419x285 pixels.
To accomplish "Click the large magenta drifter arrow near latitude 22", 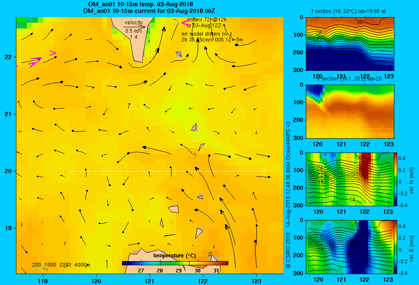I will [x=36, y=62].
